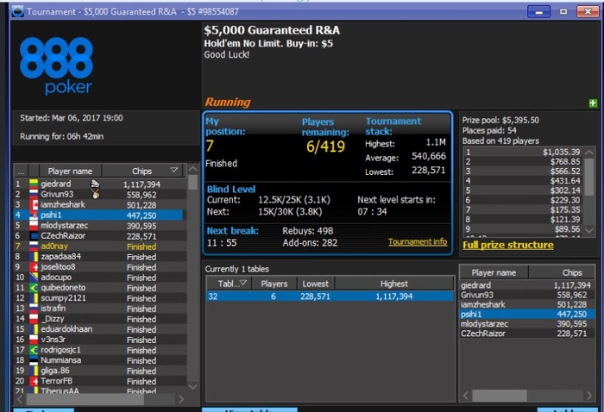Select player v3ns3r row
The height and width of the screenshot is (412, 604).
point(98,340)
